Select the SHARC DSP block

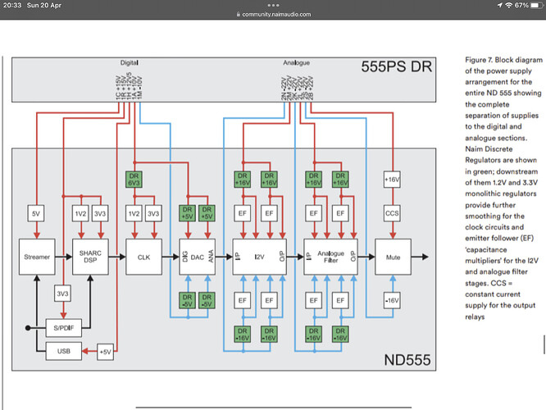90,257
